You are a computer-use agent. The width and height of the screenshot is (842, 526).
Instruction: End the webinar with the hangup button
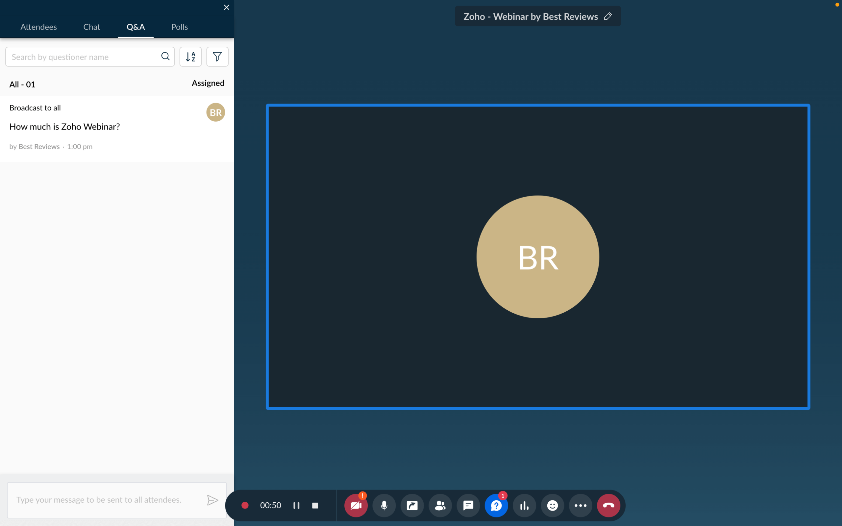click(608, 505)
